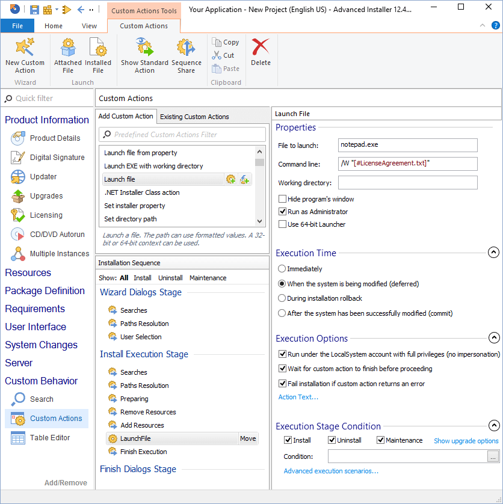Collapse the Execution Stage Condition section
Screen dimensions: 503x504
(x=493, y=425)
